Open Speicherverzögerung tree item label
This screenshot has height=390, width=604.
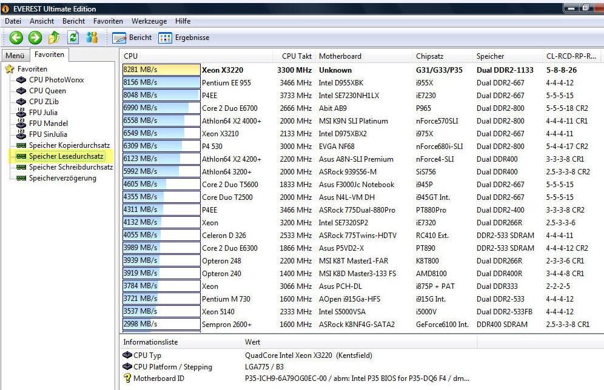pyautogui.click(x=63, y=178)
